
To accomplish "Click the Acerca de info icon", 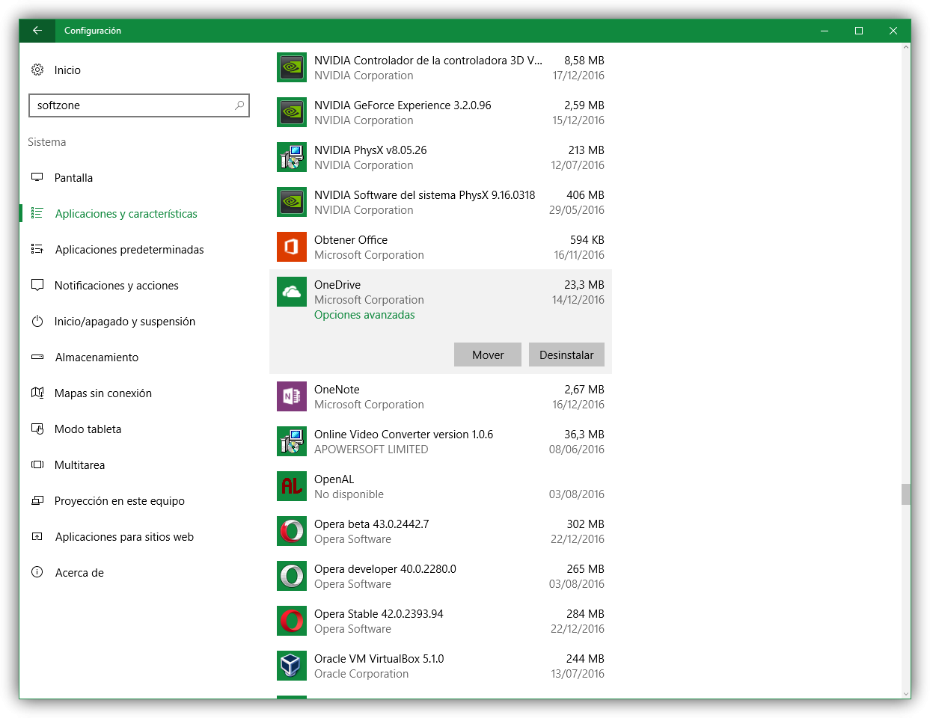I will coord(37,572).
